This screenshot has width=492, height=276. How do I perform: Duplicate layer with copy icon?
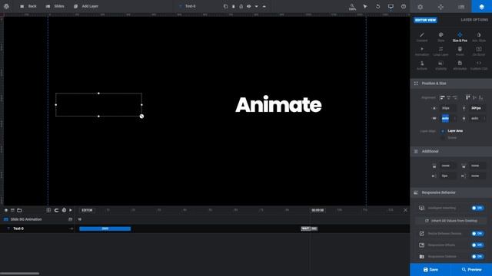click(x=225, y=6)
